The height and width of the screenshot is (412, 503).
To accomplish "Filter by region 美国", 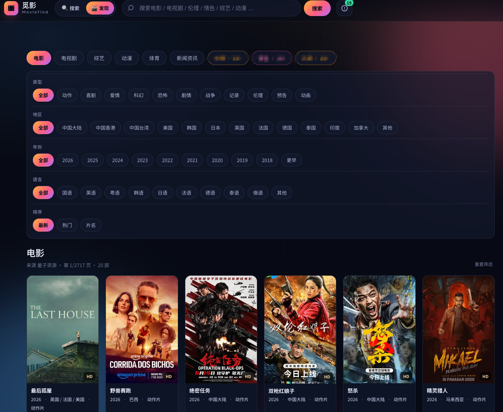I will tap(168, 128).
